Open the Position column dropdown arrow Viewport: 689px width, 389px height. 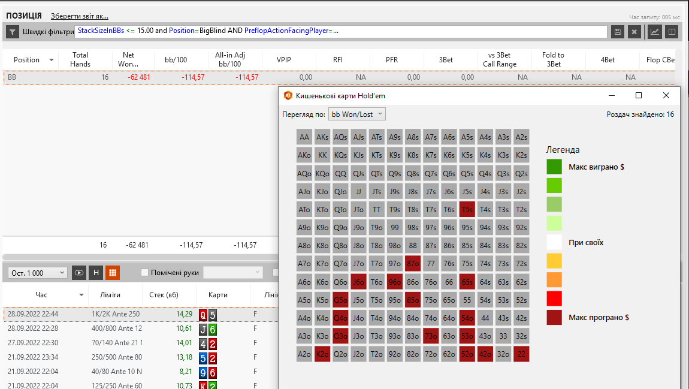click(x=51, y=60)
